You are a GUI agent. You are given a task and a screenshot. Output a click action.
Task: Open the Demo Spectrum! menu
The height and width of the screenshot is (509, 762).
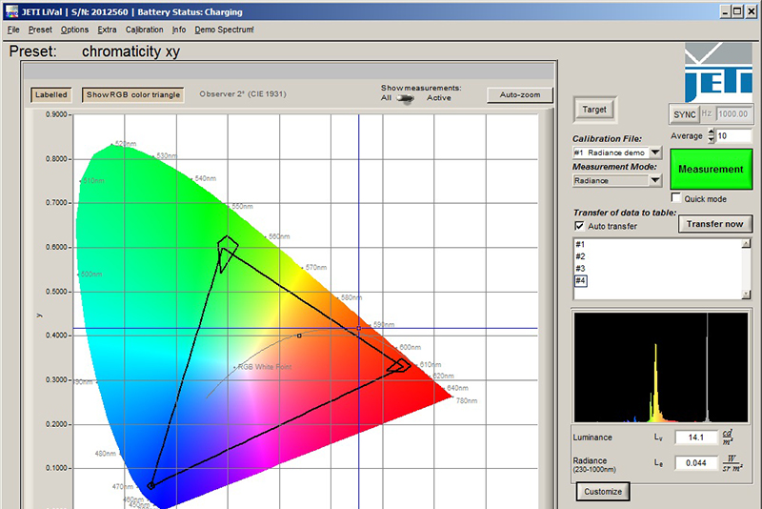coord(224,30)
